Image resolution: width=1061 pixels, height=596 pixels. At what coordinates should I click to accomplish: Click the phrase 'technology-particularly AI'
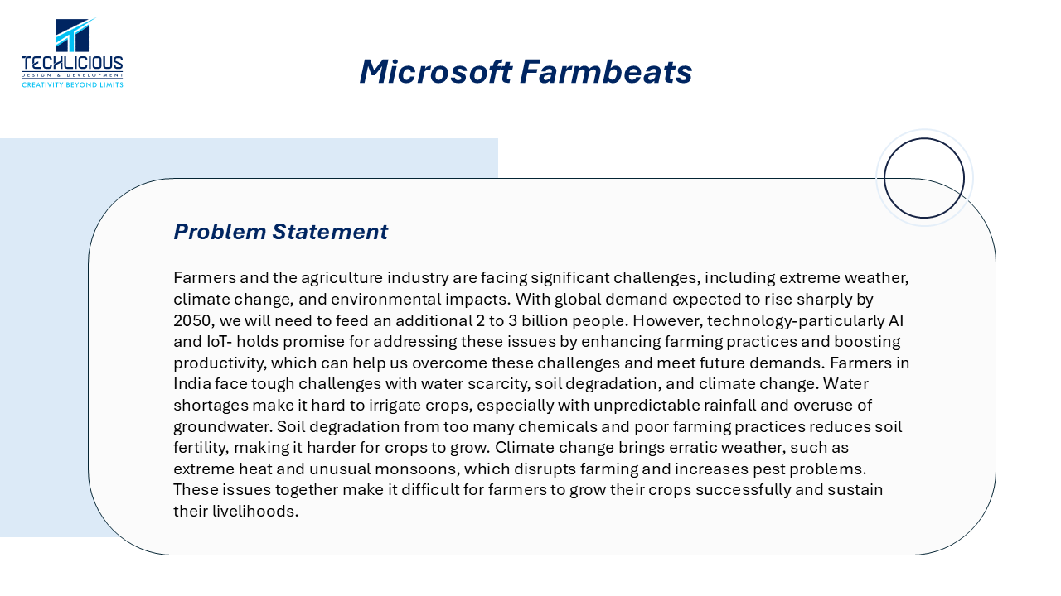787,320
